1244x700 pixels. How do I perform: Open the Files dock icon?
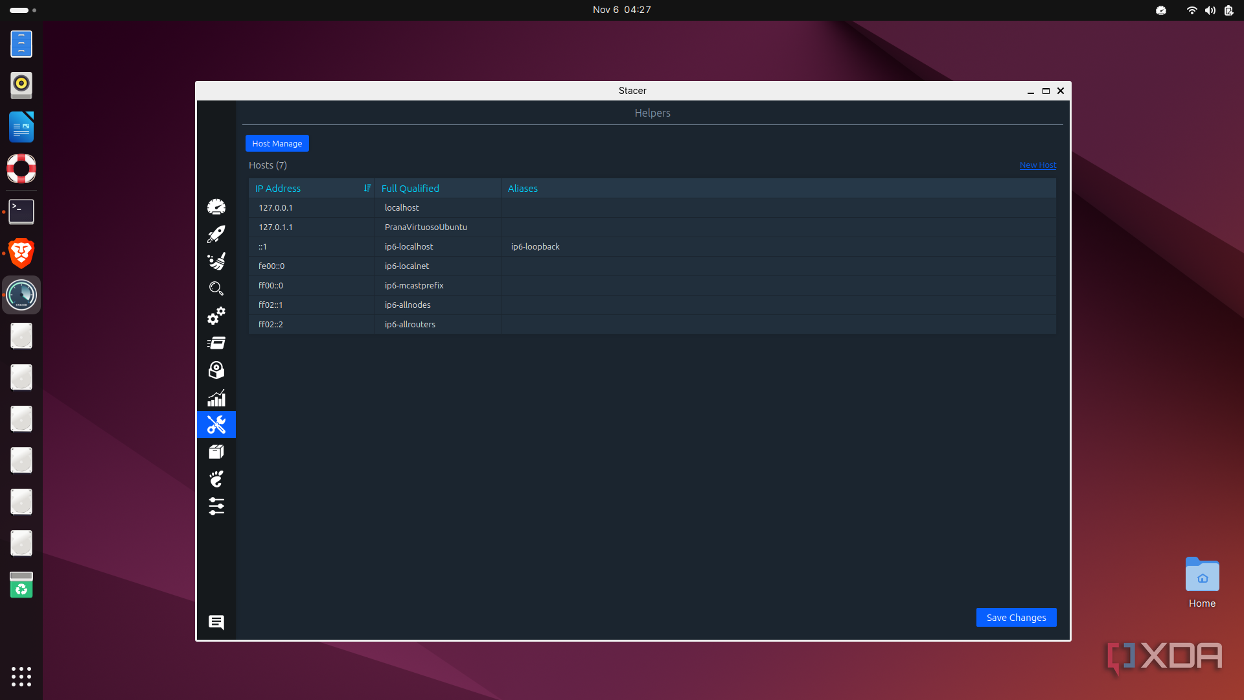(x=21, y=43)
